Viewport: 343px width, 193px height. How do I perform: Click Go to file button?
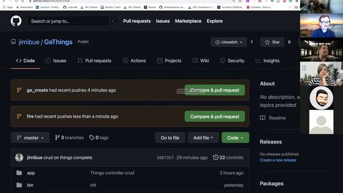pyautogui.click(x=170, y=138)
